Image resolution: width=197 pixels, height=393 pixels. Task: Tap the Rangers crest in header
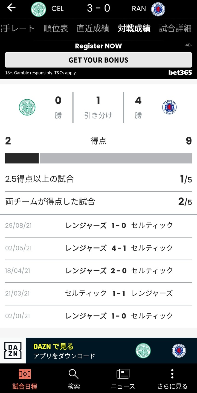pyautogui.click(x=158, y=9)
